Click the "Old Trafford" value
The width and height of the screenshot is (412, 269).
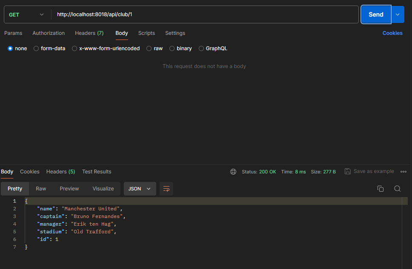click(92, 232)
